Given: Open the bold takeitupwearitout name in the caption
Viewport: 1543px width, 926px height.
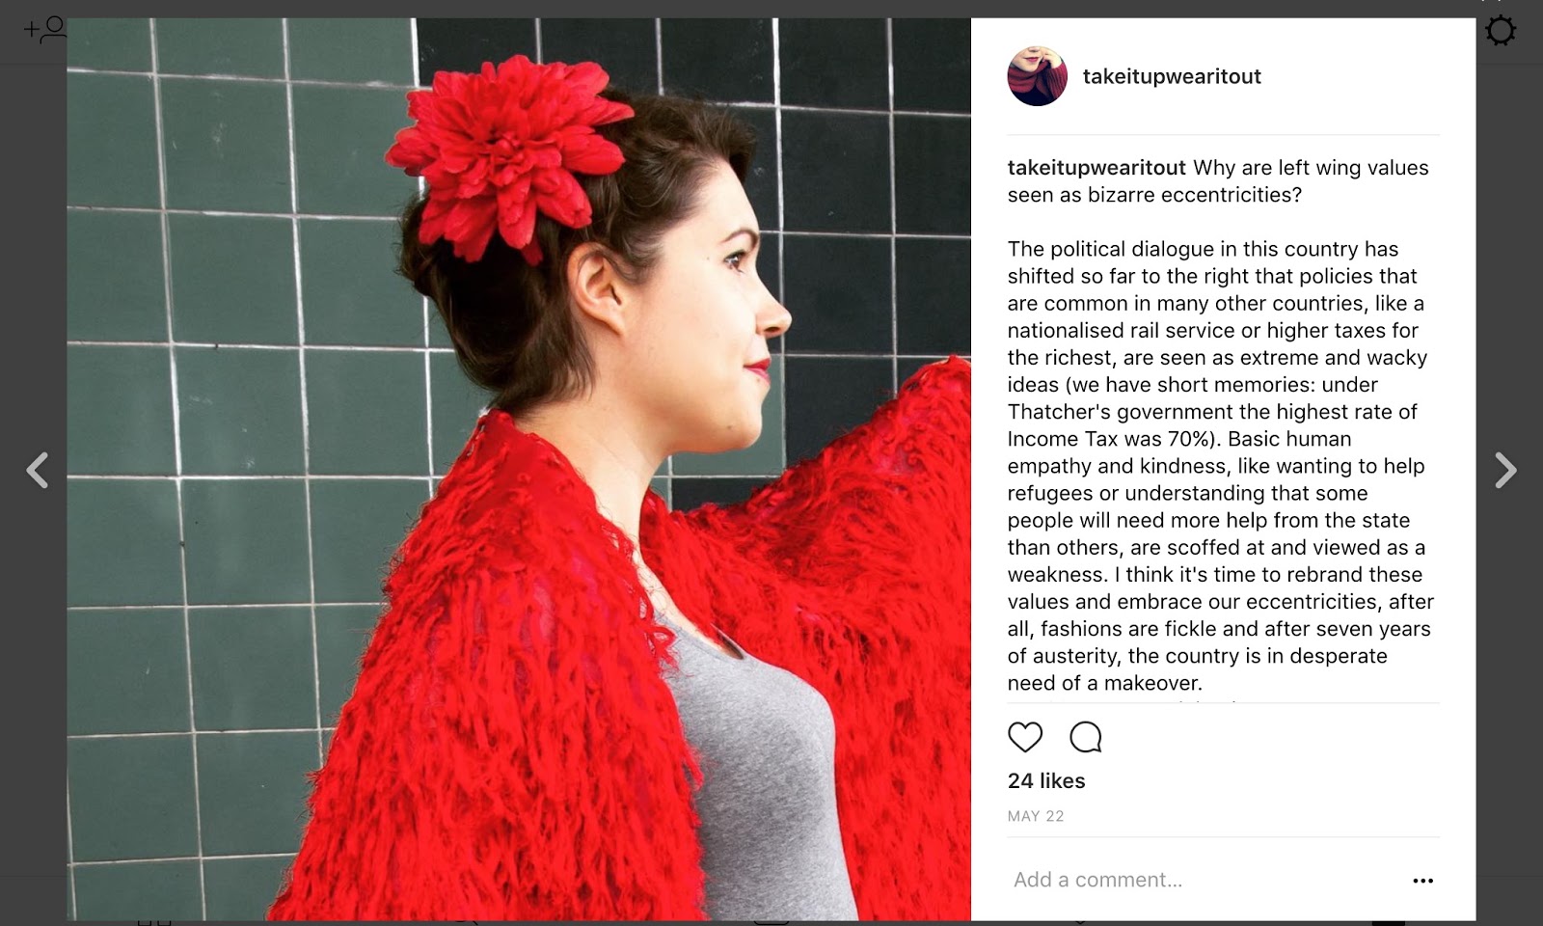Looking at the screenshot, I should [1096, 168].
